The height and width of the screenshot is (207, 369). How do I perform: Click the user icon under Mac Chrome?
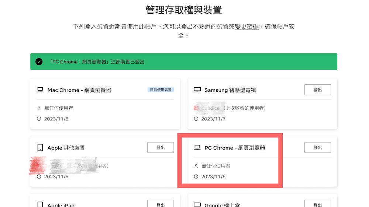tap(39, 108)
